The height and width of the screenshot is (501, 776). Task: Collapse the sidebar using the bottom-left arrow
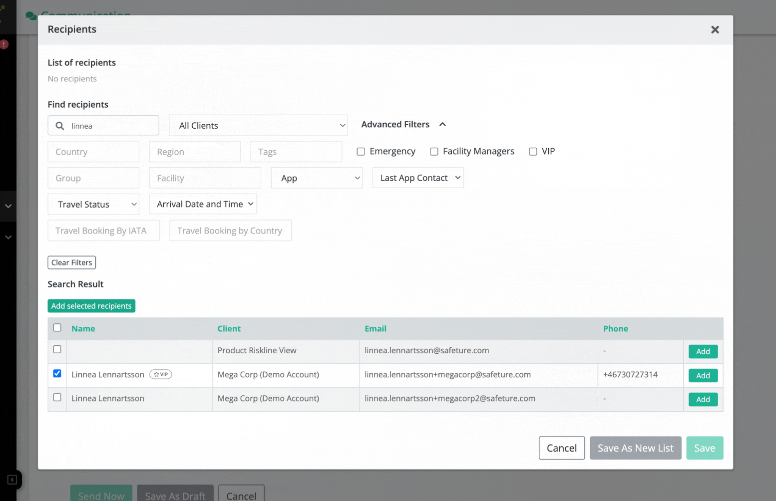pos(12,480)
